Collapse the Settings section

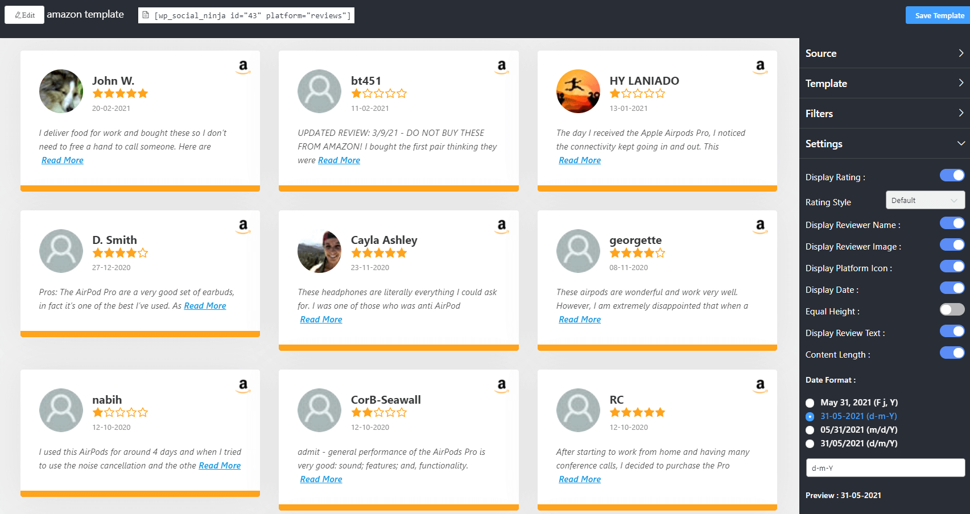(x=884, y=143)
